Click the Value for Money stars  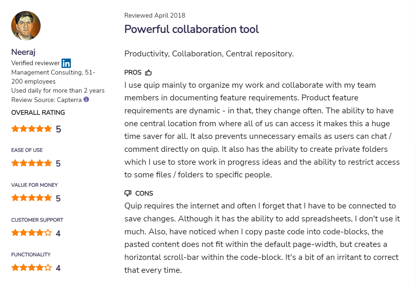coord(32,198)
